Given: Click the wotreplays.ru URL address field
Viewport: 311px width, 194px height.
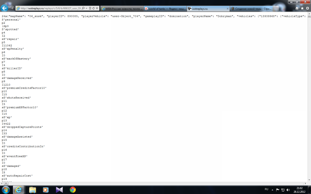Looking at the screenshot, I should coord(51,9).
